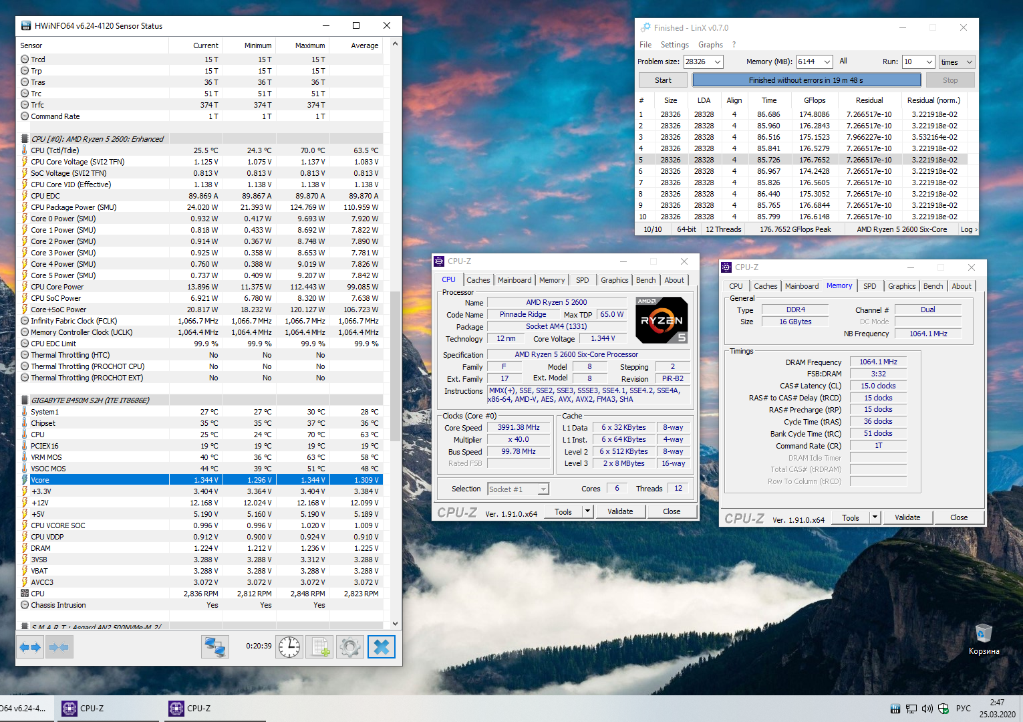Click the LinX Start button
The width and height of the screenshot is (1023, 722).
point(663,80)
